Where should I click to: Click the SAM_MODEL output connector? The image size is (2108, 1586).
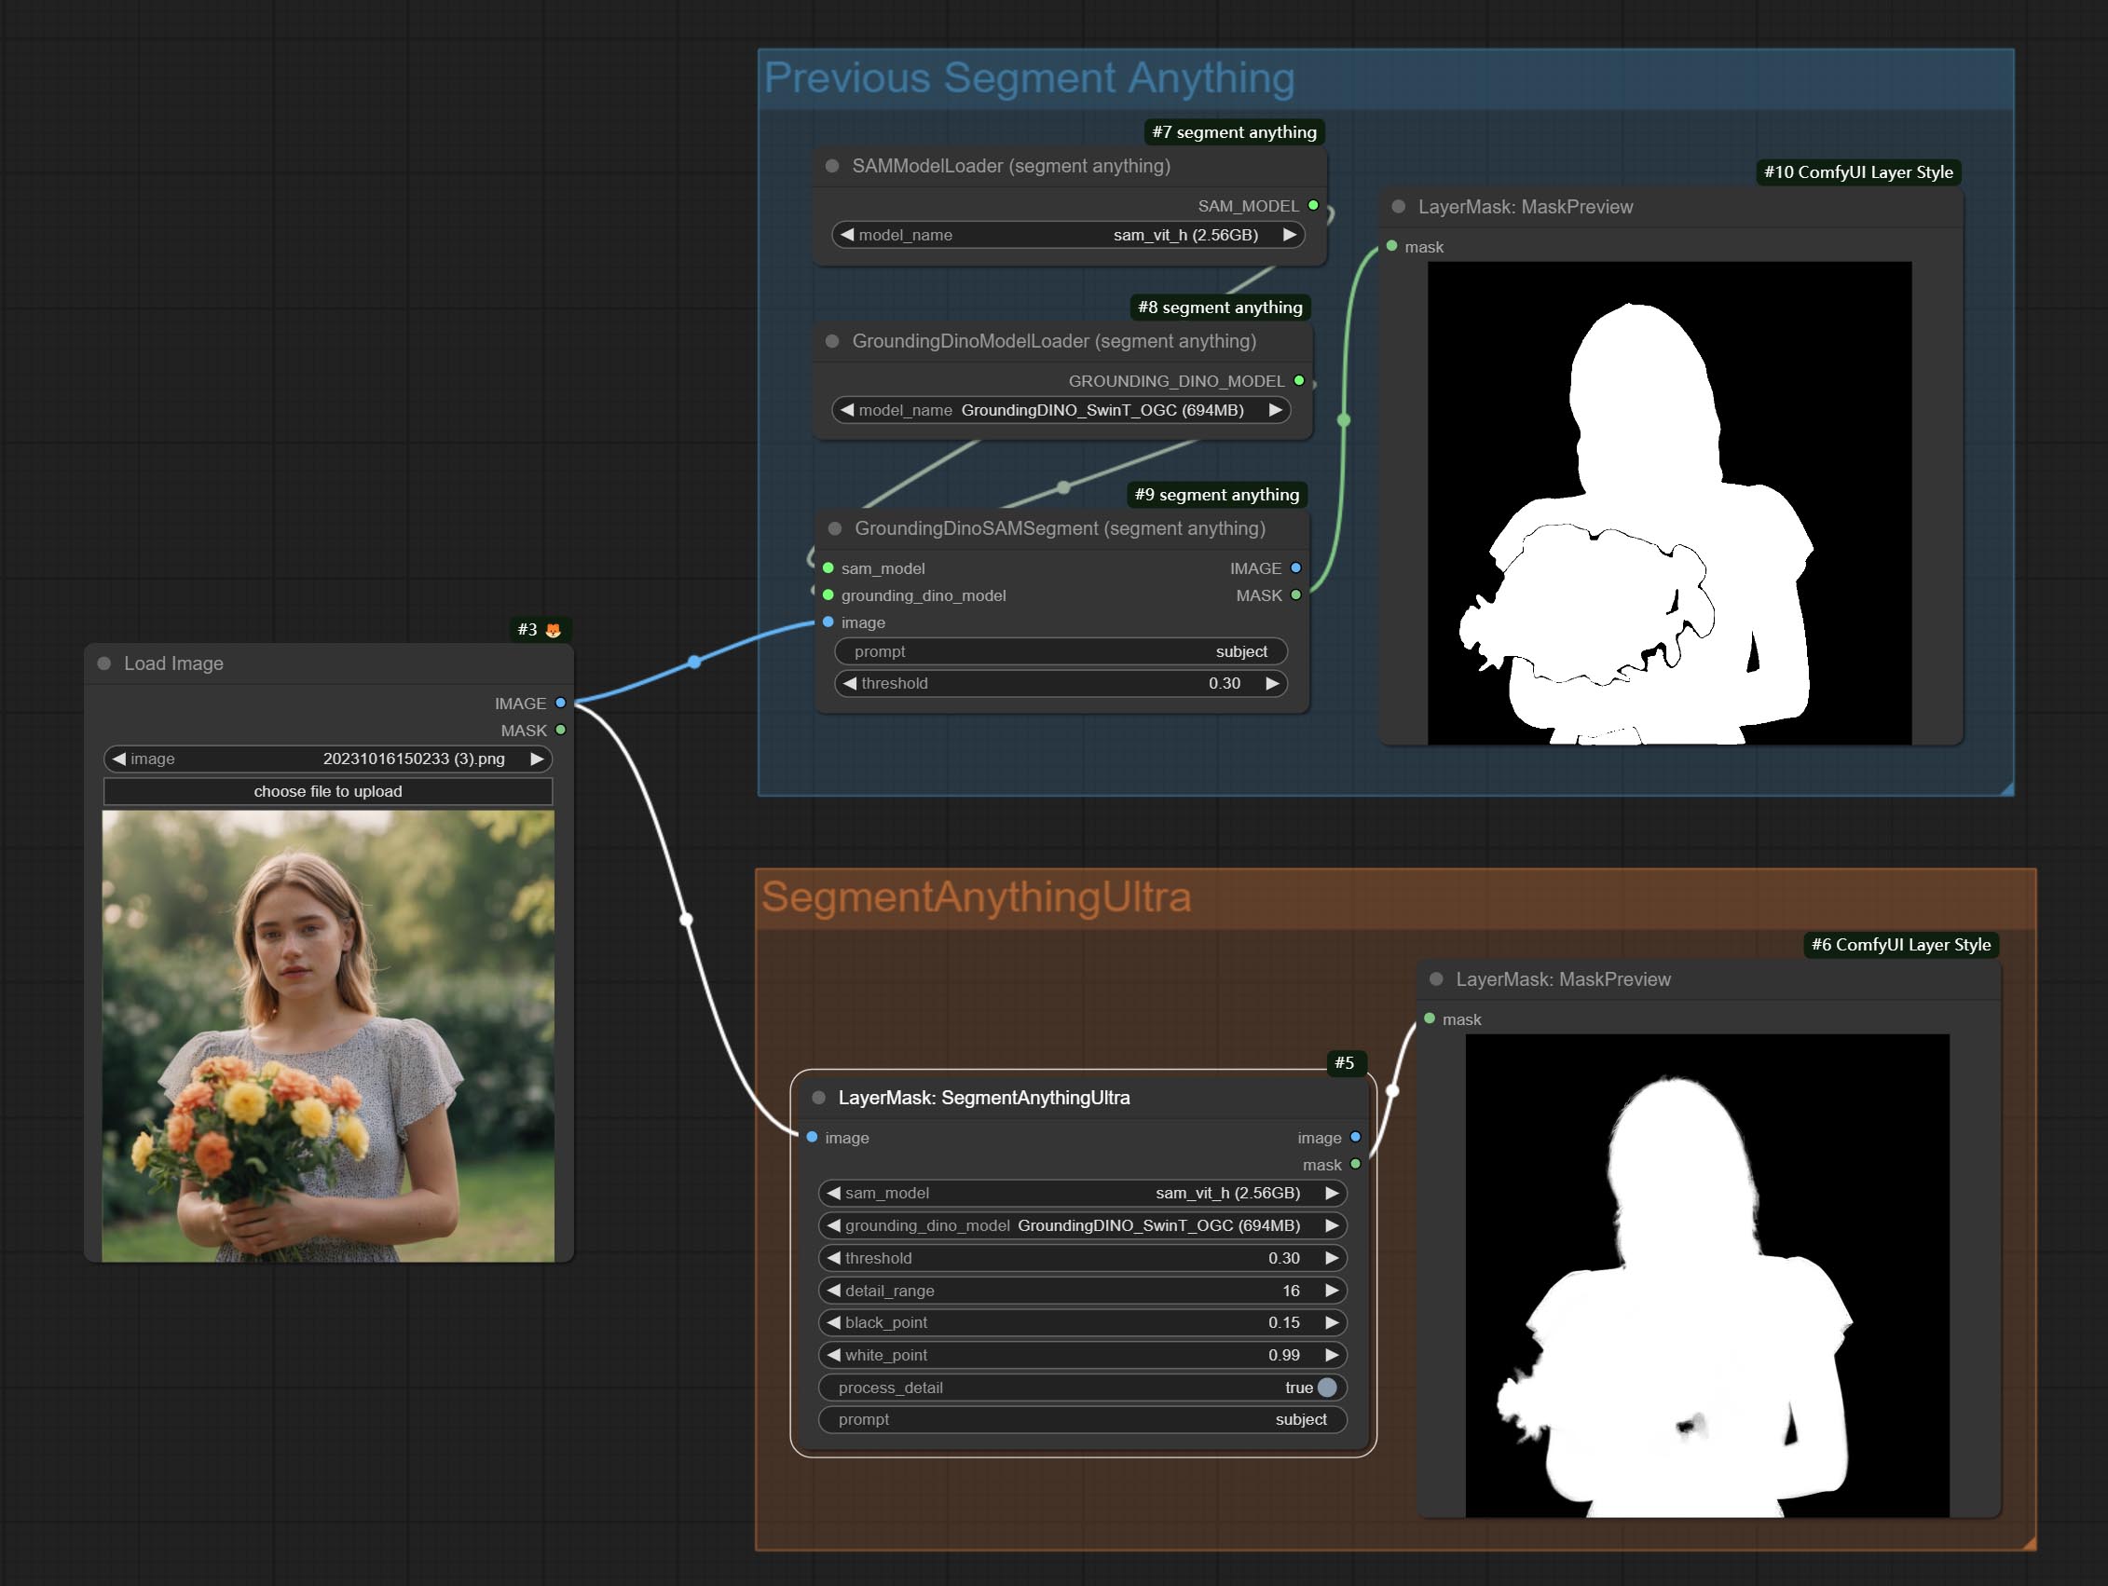pyautogui.click(x=1313, y=206)
